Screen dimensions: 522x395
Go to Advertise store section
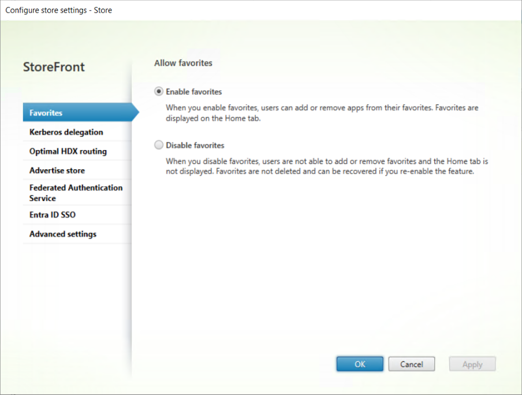coord(77,170)
